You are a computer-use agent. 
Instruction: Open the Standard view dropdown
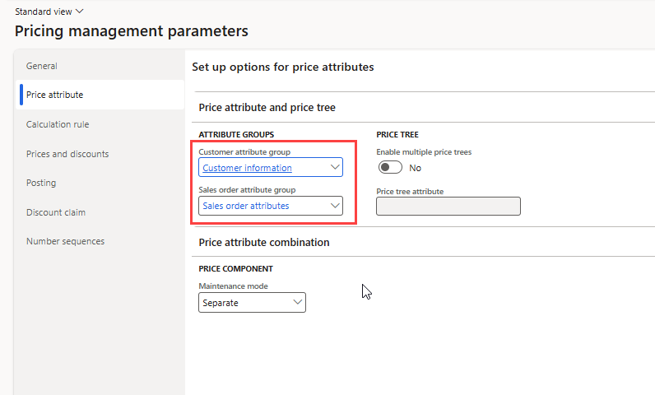[49, 12]
